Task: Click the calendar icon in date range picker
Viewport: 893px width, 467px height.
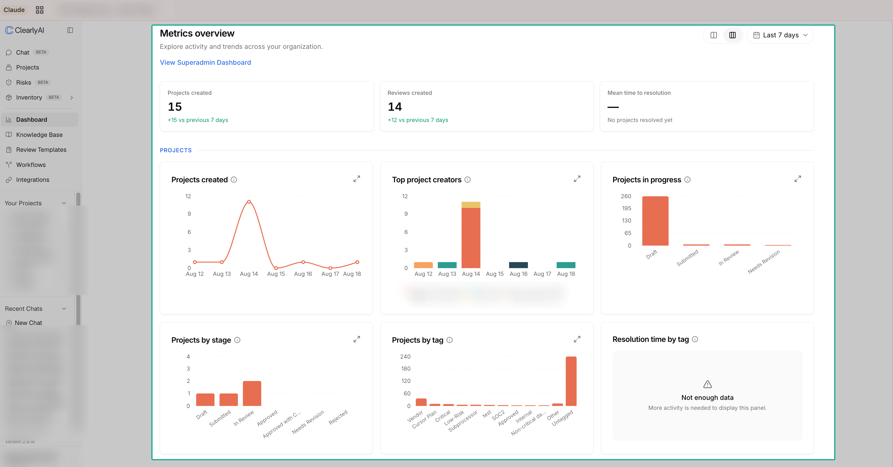Action: pos(757,35)
